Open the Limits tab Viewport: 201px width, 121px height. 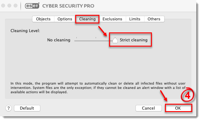click(x=135, y=19)
